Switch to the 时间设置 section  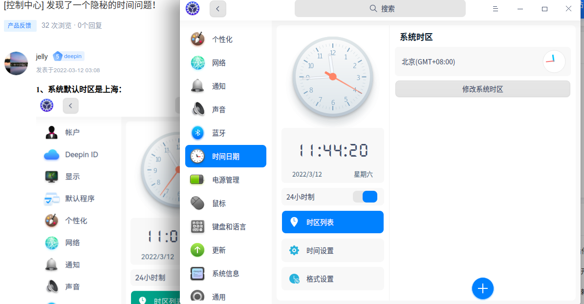coord(332,250)
